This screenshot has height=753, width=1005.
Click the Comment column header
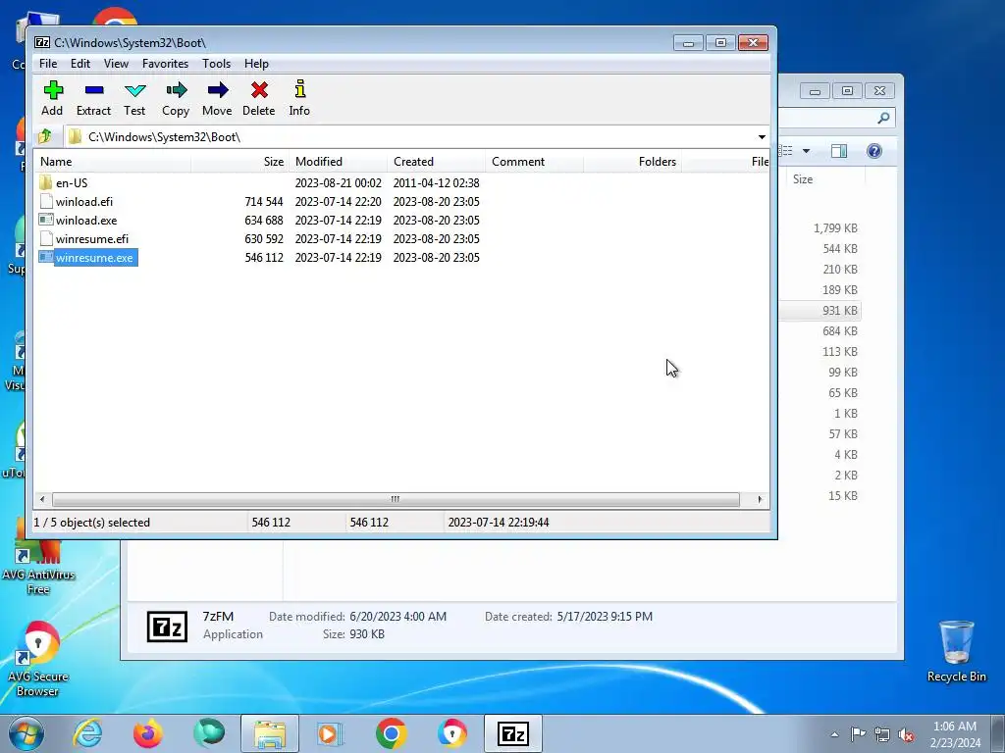(535, 162)
